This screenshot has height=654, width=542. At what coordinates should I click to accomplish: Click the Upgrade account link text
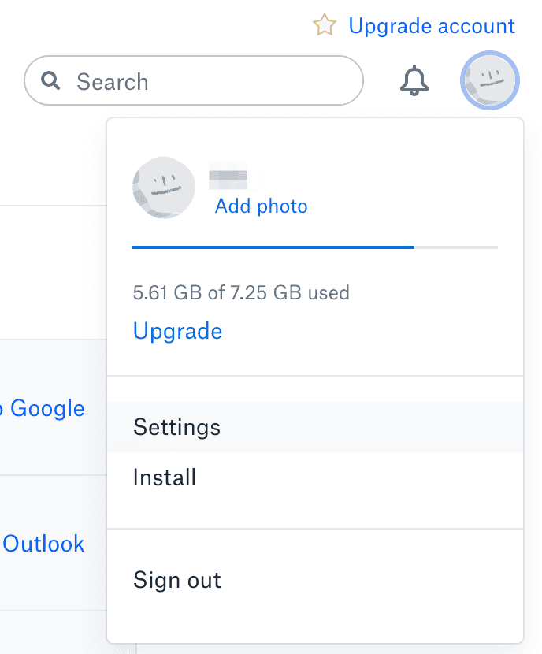pos(432,26)
